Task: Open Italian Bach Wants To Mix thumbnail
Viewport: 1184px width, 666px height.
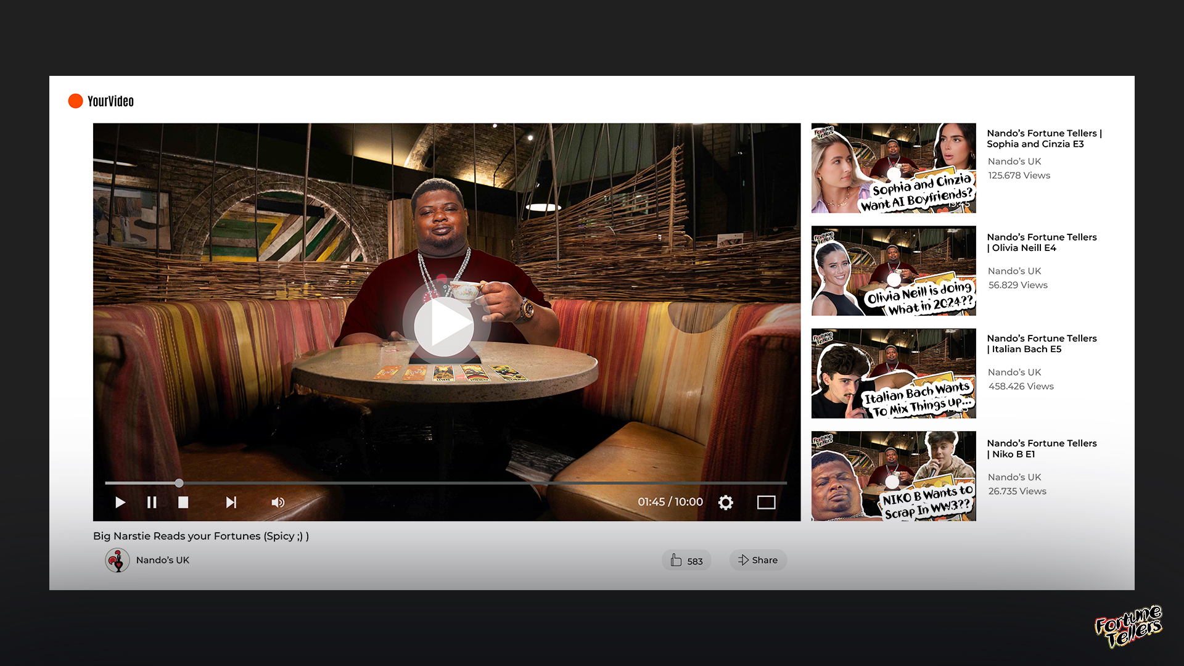Action: pos(894,374)
